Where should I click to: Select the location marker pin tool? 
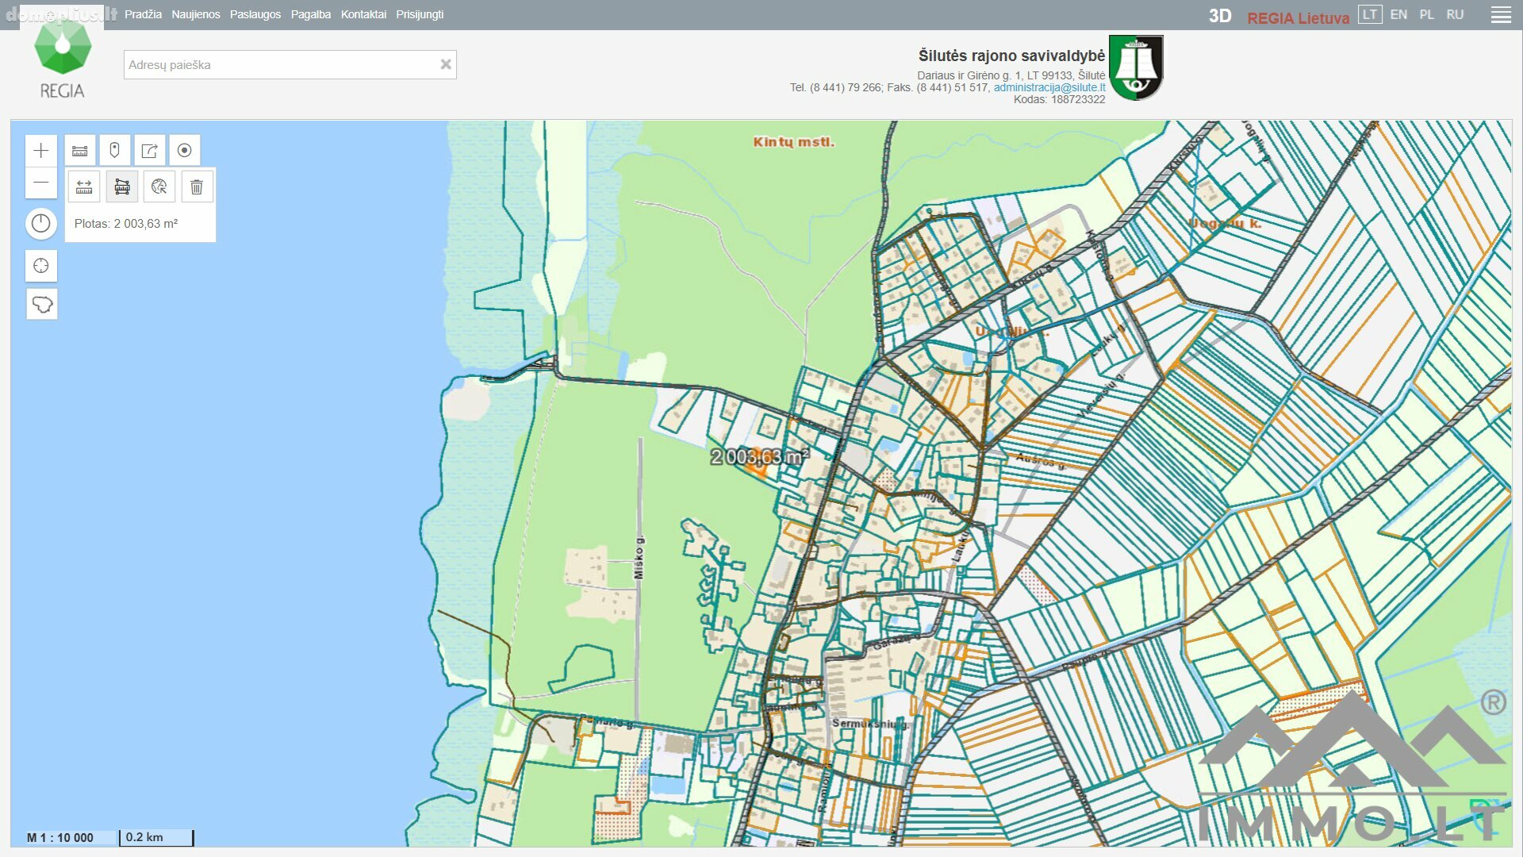pyautogui.click(x=115, y=151)
